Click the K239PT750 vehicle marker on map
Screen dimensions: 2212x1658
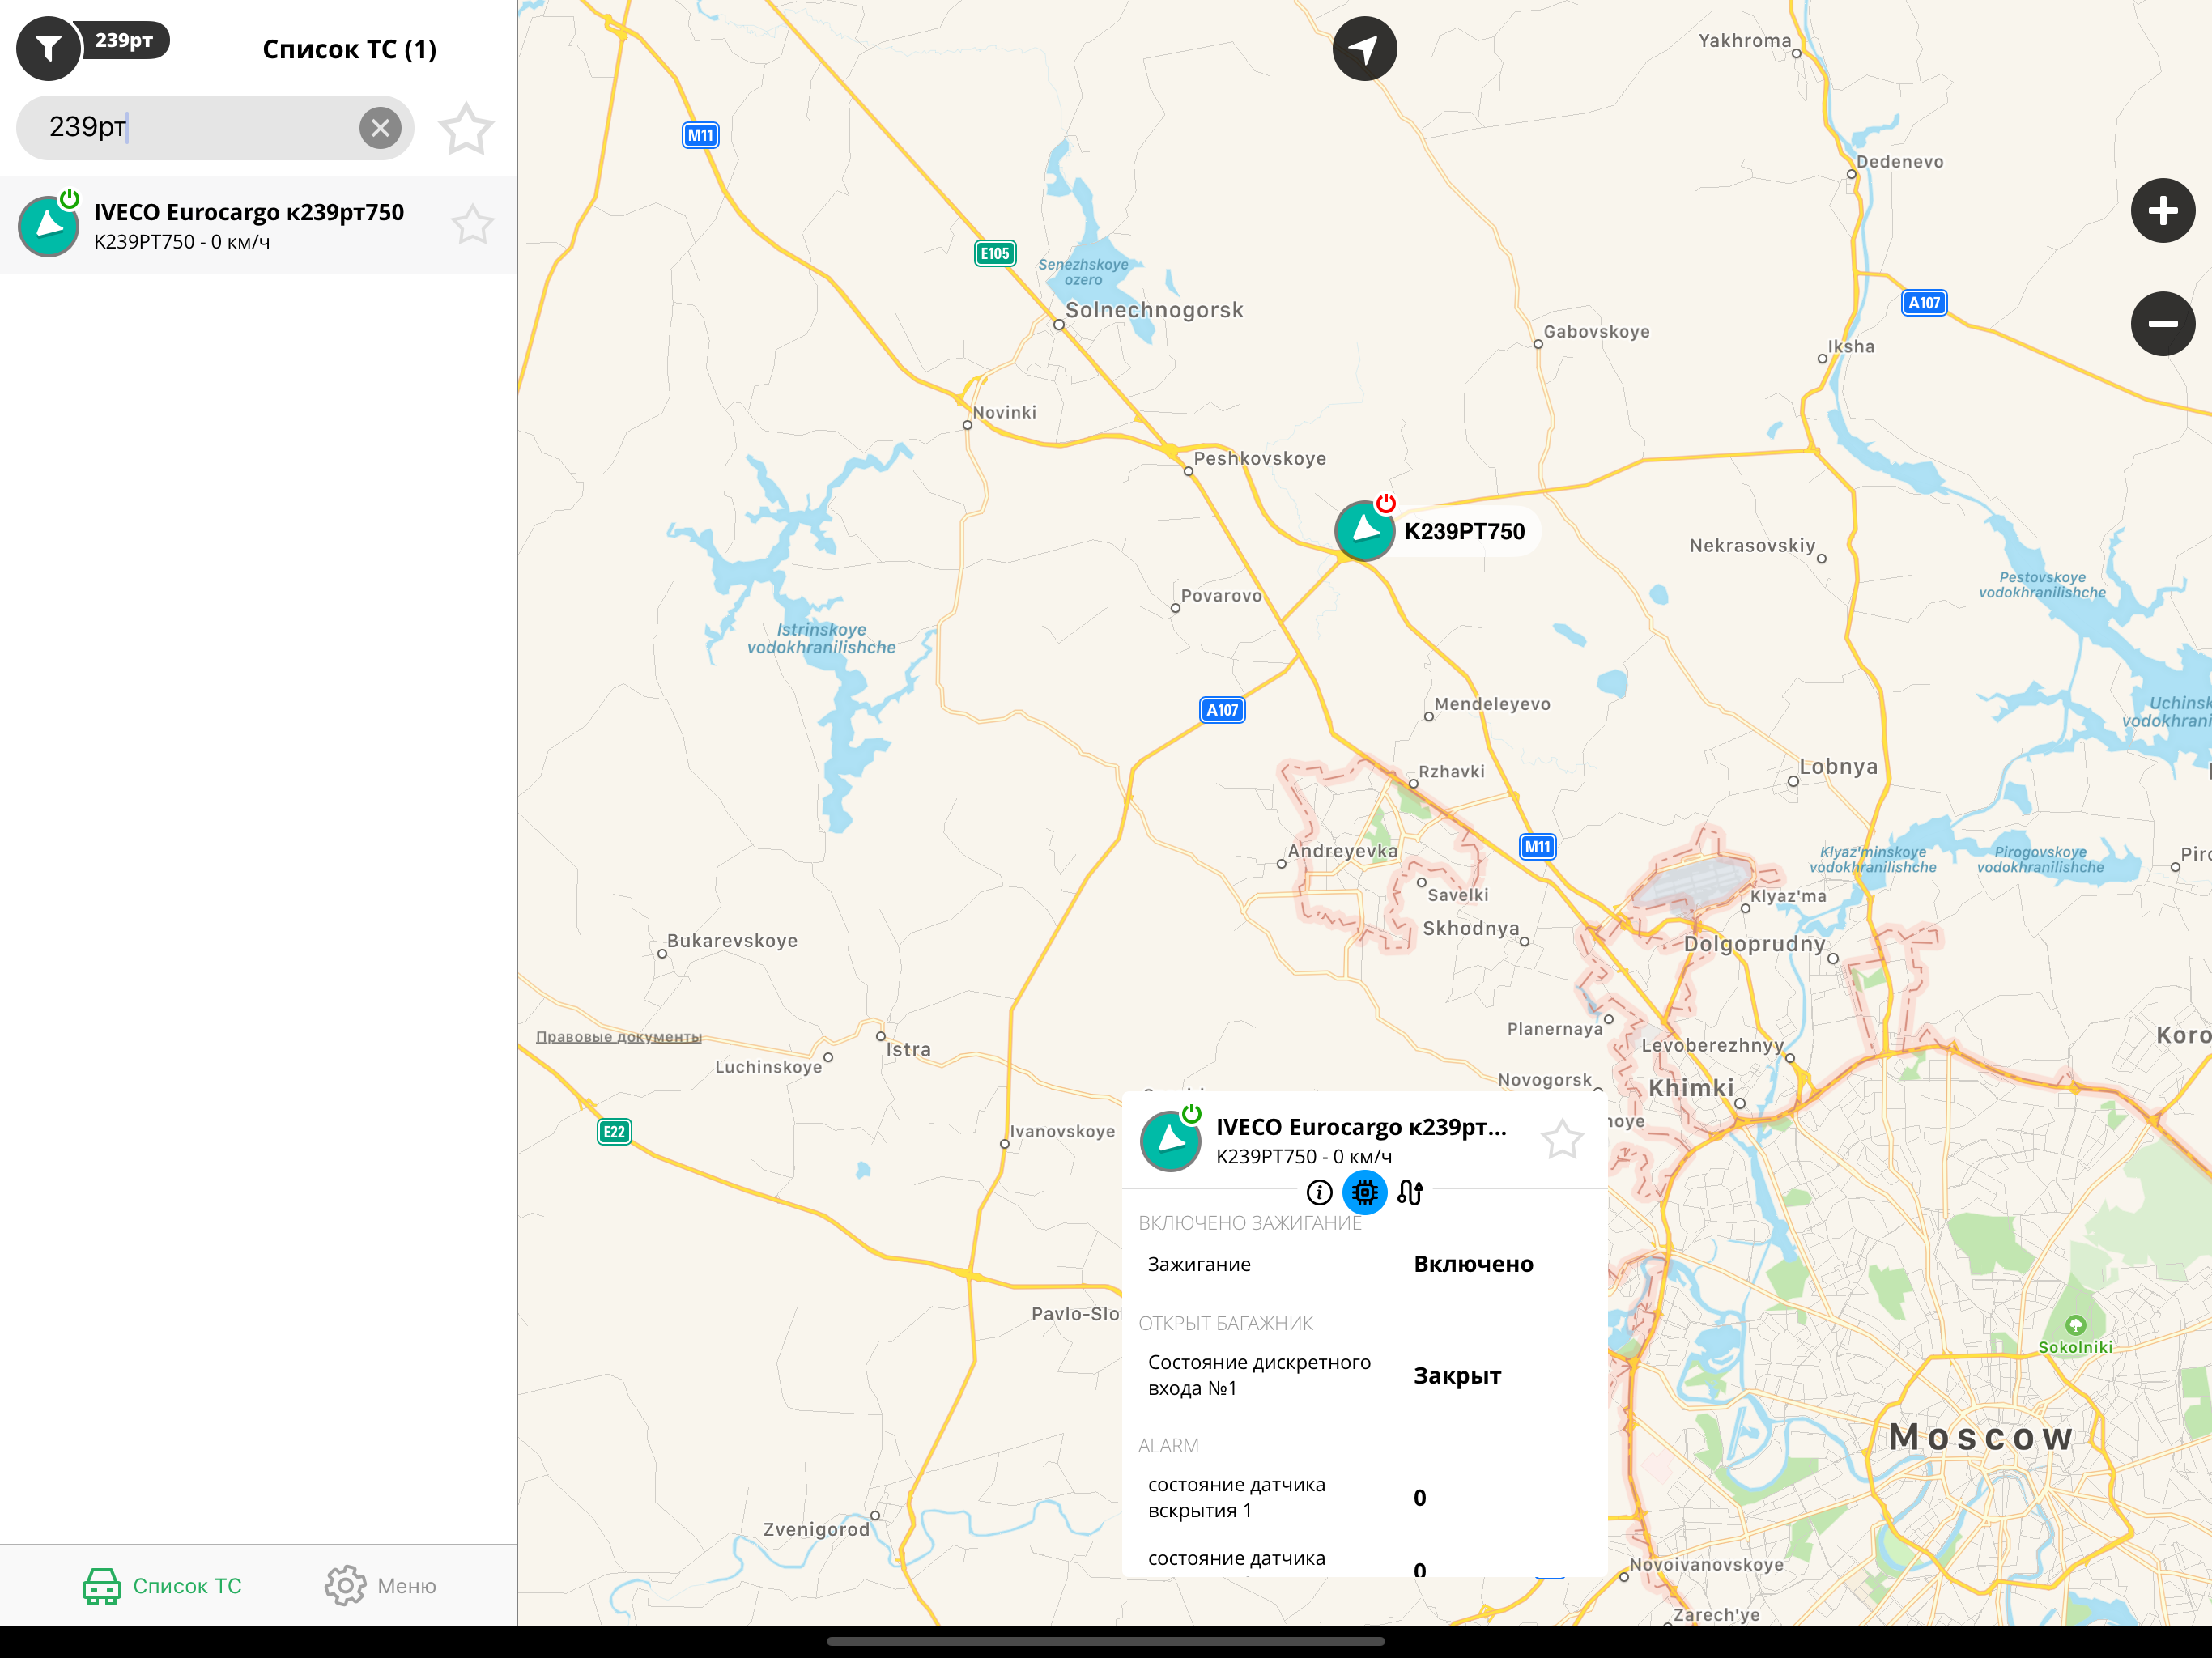[x=1364, y=530]
